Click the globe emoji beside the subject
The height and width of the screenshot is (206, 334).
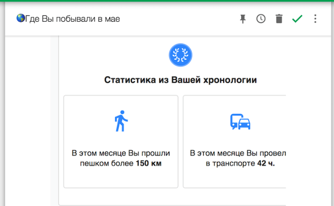(21, 18)
